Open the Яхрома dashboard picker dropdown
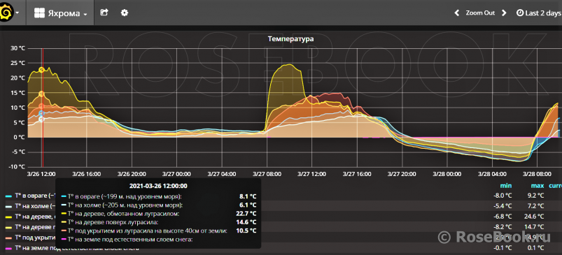The width and height of the screenshot is (562, 255). (60, 13)
